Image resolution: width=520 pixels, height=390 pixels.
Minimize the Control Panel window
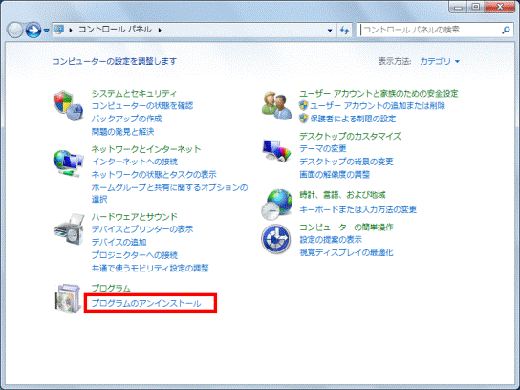coord(458,7)
